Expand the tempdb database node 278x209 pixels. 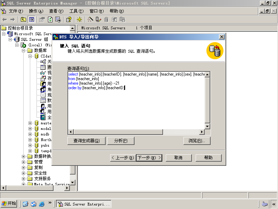[x=30, y=151]
